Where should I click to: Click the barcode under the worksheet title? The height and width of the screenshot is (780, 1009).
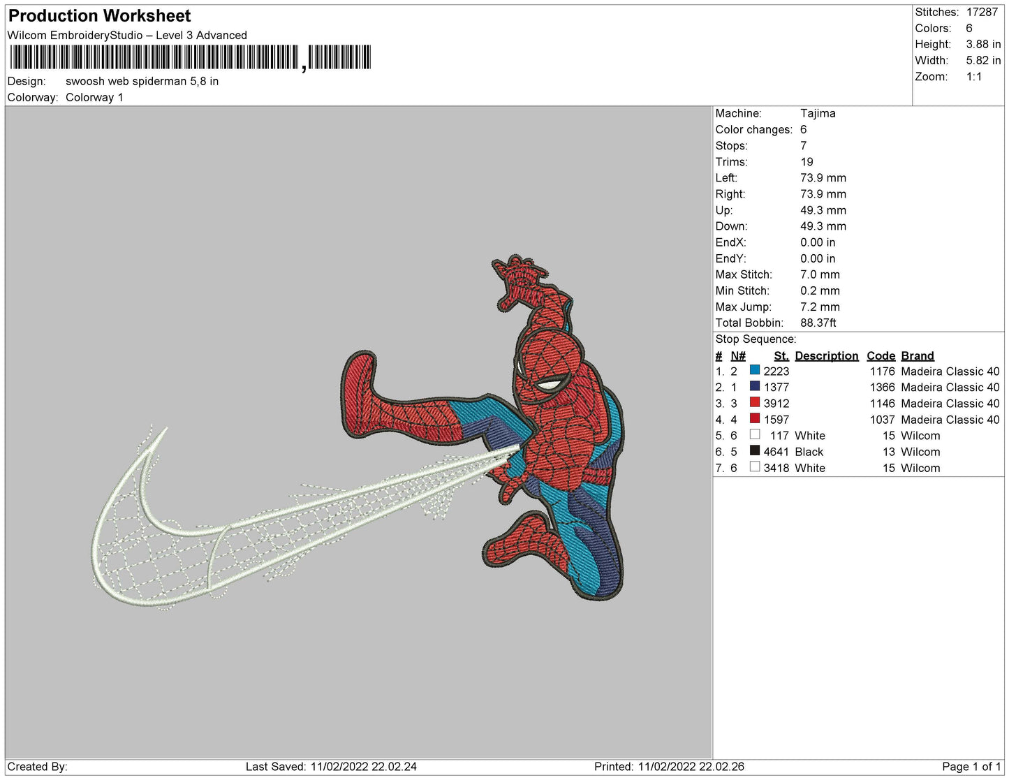tap(190, 58)
